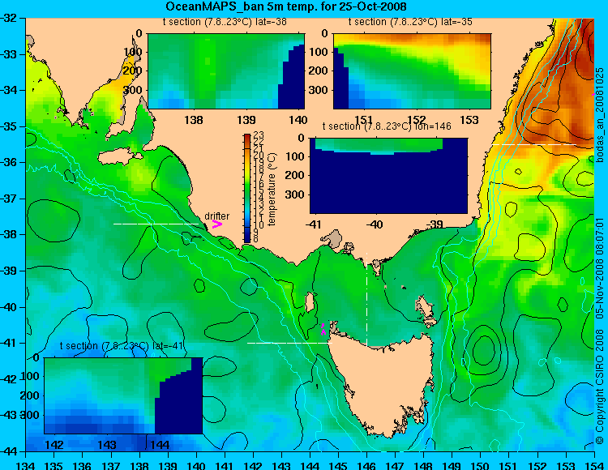Viewport: 608px width, 470px height.
Task: Click the 't section (7.8..23°C) lat=-41' title
Action: coord(122,346)
